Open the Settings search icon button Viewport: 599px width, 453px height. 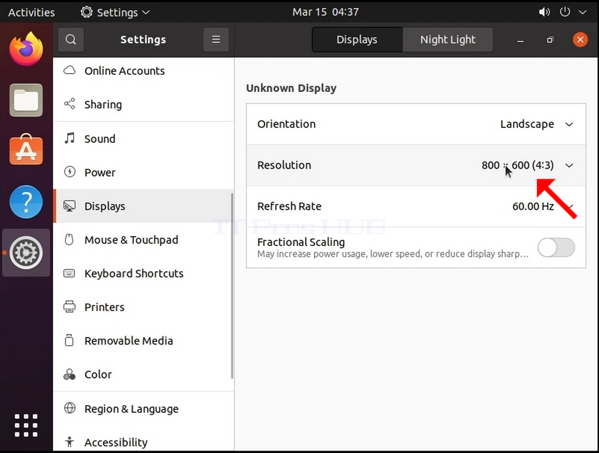point(71,40)
